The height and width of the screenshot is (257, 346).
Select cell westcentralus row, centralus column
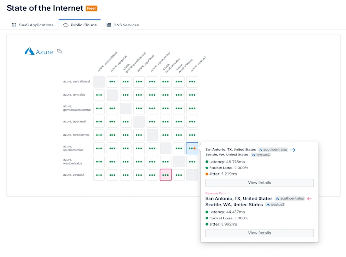112,162
